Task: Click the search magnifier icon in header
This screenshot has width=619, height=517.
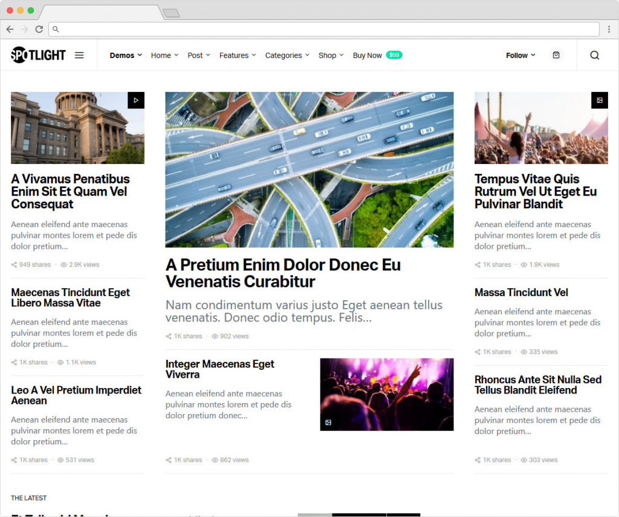Action: pyautogui.click(x=594, y=55)
